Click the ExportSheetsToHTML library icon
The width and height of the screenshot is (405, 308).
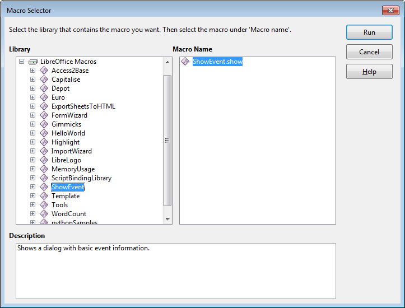pos(44,106)
